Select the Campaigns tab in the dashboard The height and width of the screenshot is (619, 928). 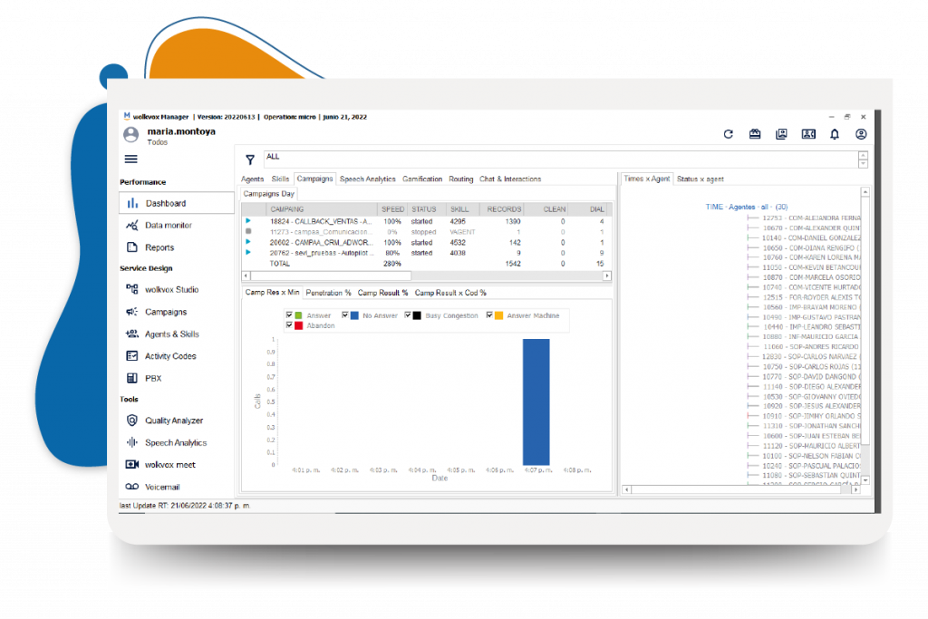pos(314,179)
